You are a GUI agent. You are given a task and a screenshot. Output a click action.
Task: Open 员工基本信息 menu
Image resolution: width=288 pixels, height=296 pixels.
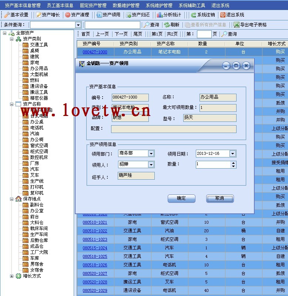point(60,6)
